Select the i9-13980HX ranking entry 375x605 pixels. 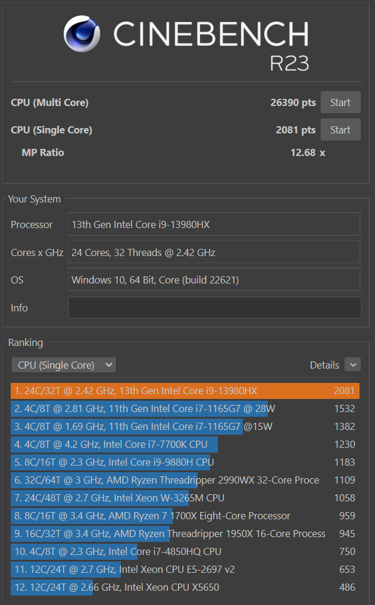pos(185,391)
